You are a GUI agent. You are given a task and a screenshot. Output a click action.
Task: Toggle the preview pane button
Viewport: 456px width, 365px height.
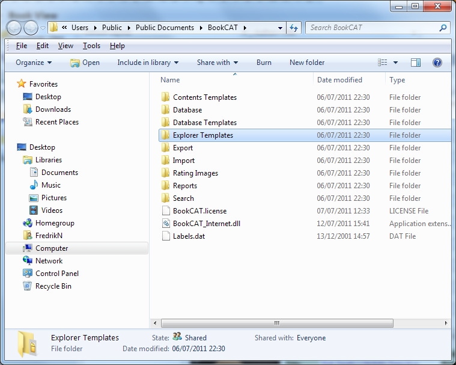click(416, 63)
